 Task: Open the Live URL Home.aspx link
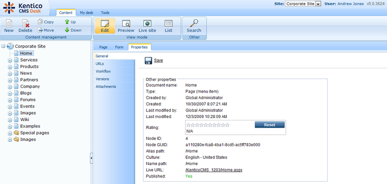pyautogui.click(x=214, y=170)
